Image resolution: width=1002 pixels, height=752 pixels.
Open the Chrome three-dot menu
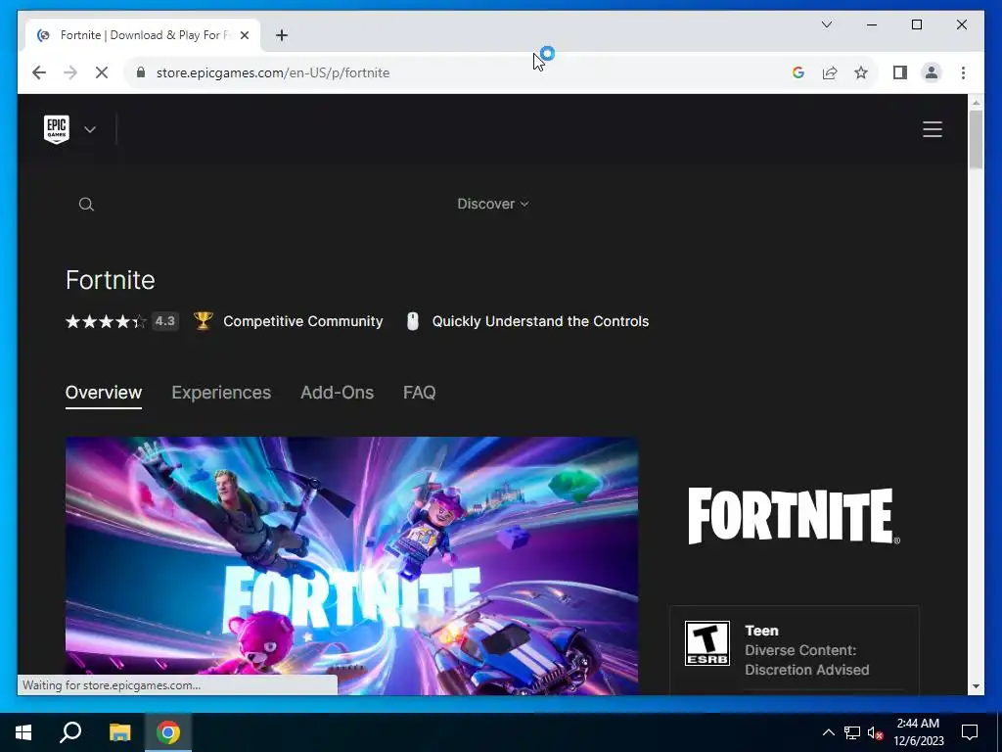tap(963, 72)
